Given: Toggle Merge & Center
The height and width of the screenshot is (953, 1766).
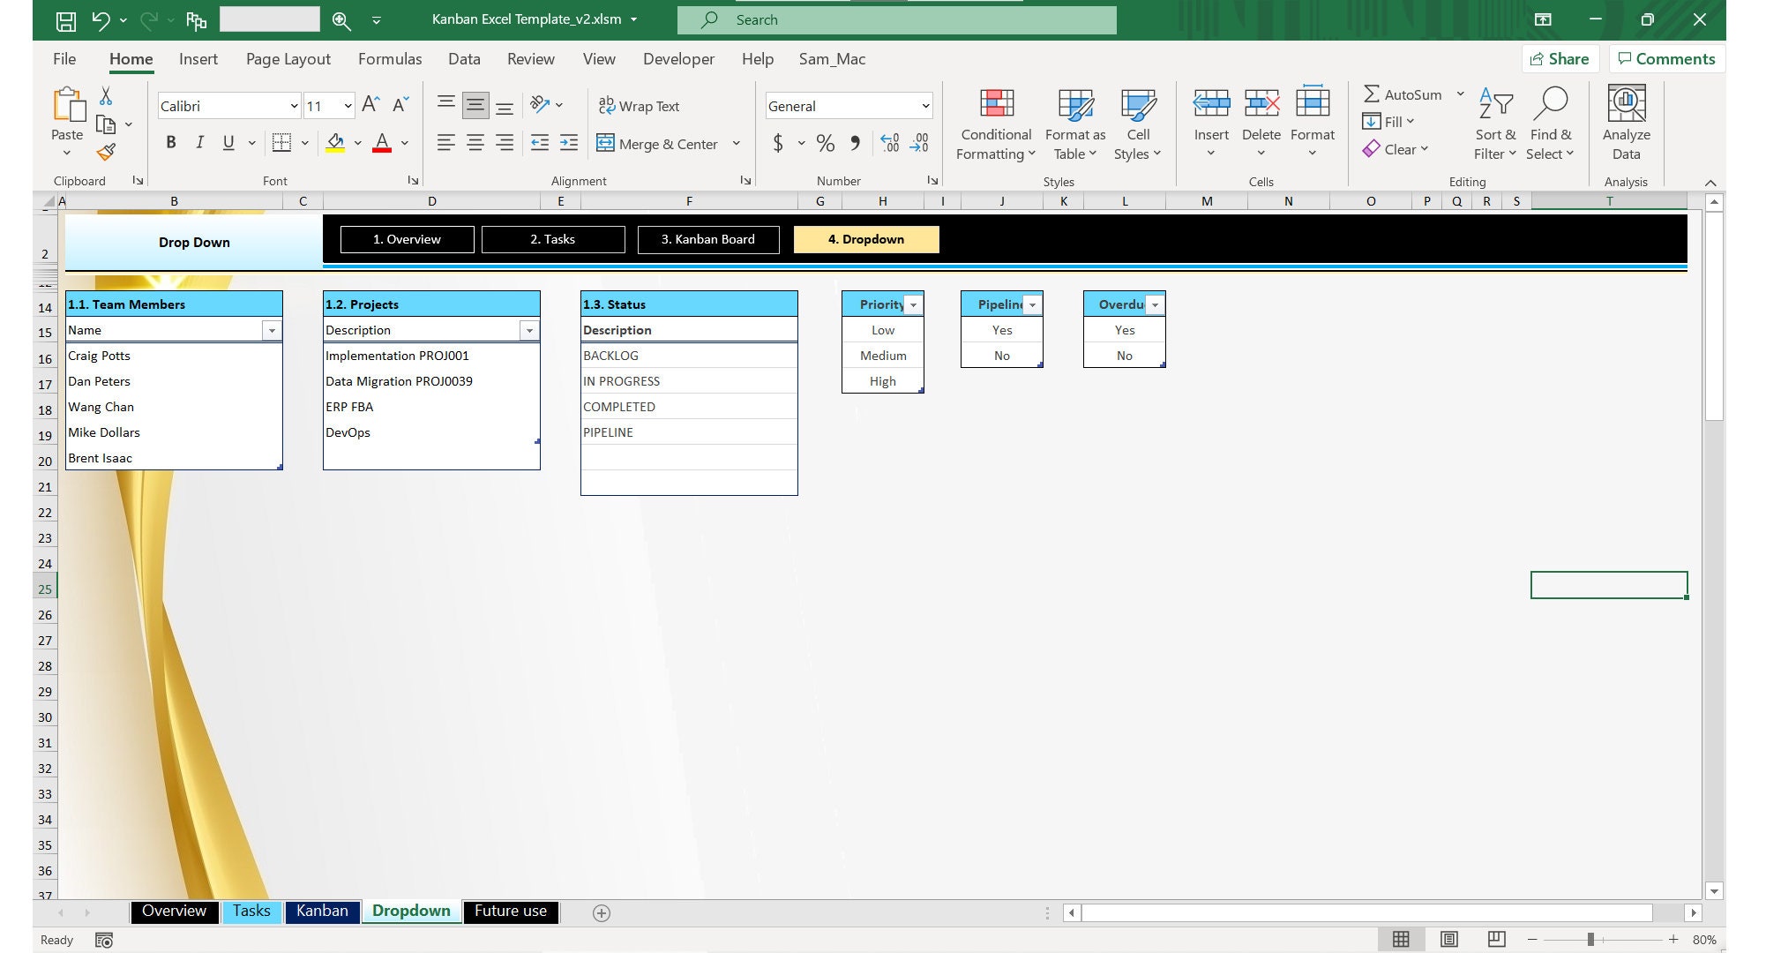Looking at the screenshot, I should 661,144.
